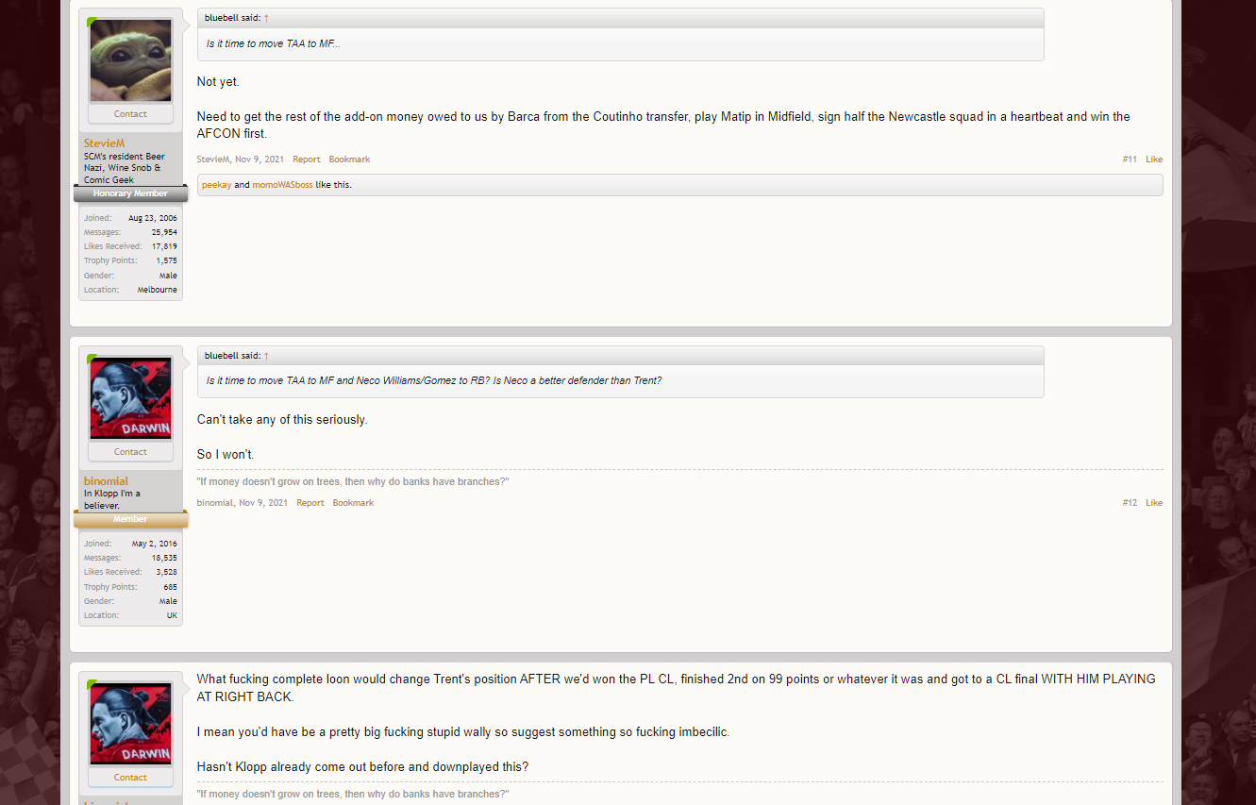Click the Contact button under StevieM's avatar

pos(130,114)
